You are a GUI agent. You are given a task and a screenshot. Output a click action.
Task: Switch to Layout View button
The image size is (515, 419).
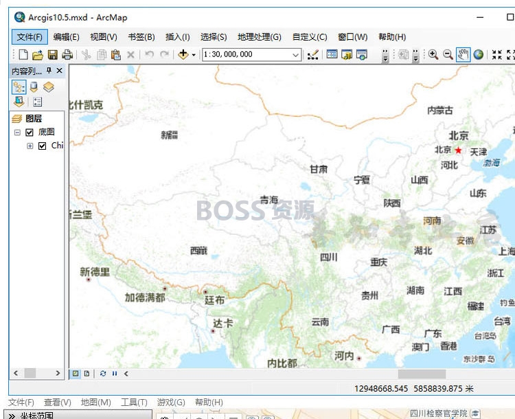coord(87,373)
